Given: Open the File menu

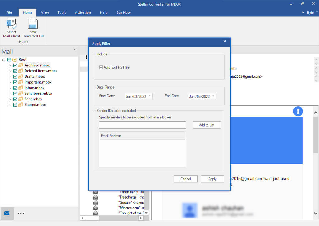Looking at the screenshot, I should pos(9,12).
